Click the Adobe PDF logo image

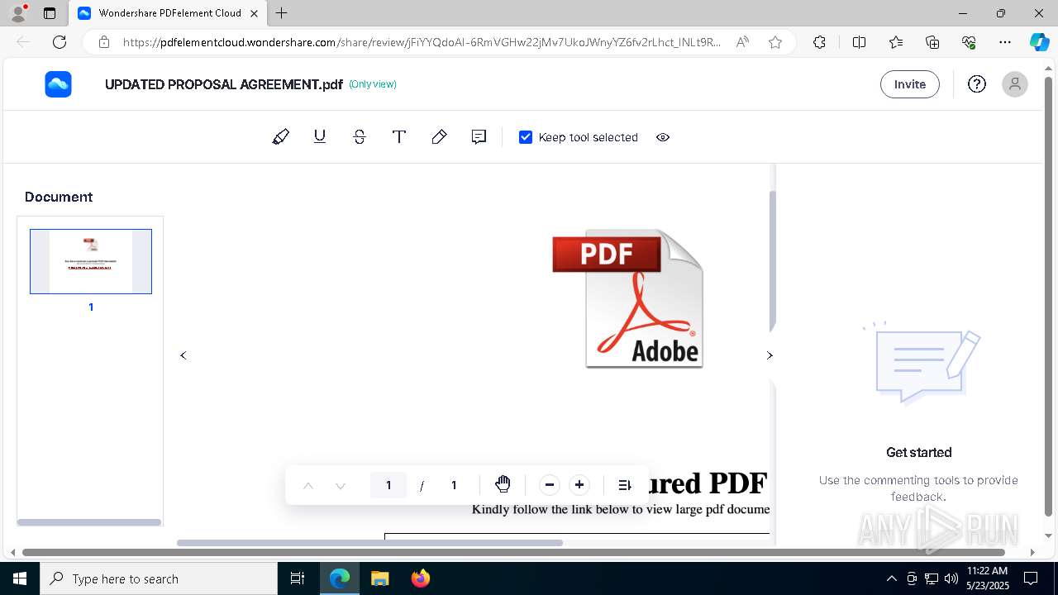click(628, 298)
